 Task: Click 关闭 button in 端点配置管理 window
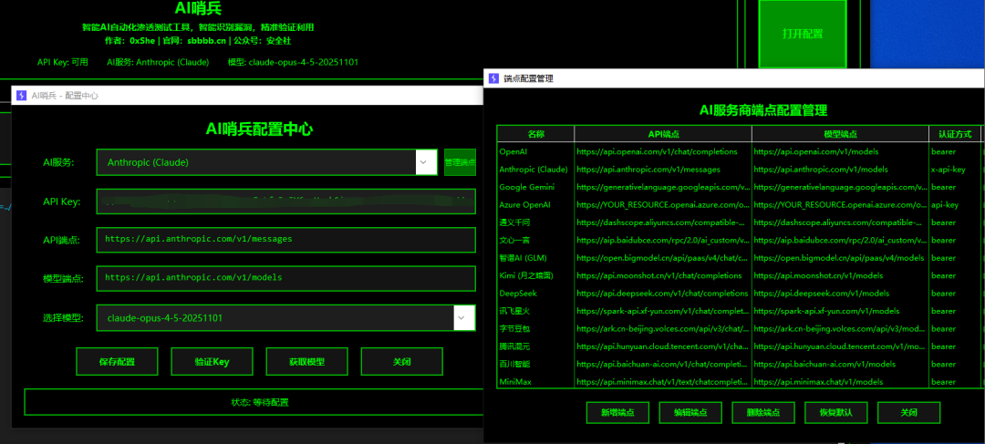point(909,413)
